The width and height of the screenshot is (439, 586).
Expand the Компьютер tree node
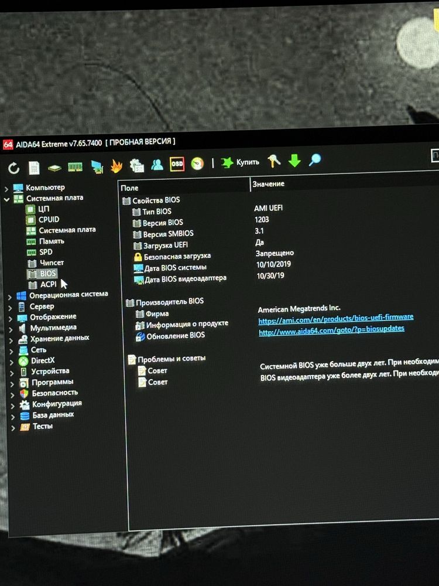6,188
